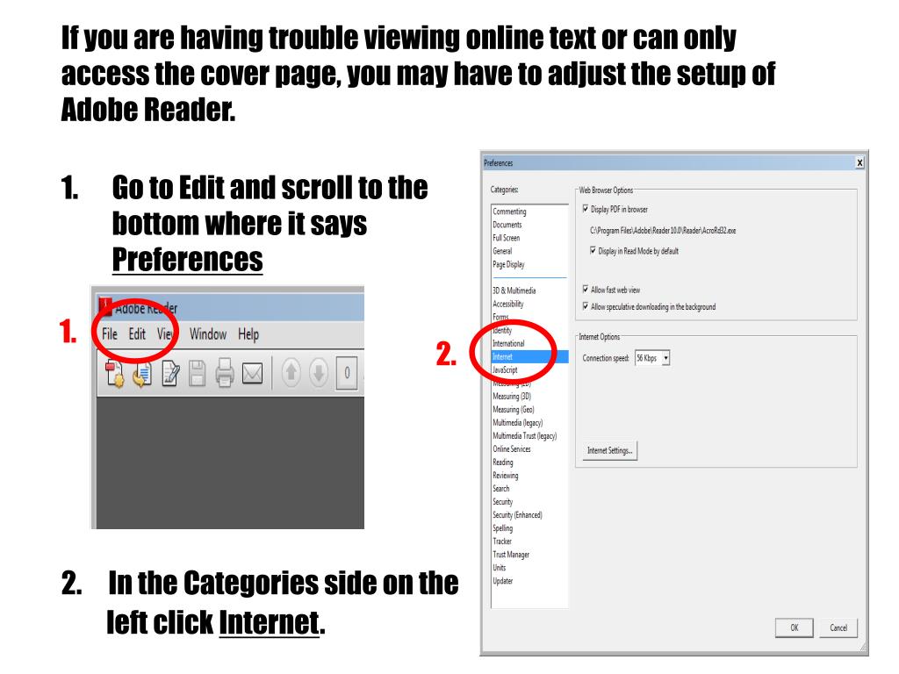
Task: Select Updater category
Action: 503,581
